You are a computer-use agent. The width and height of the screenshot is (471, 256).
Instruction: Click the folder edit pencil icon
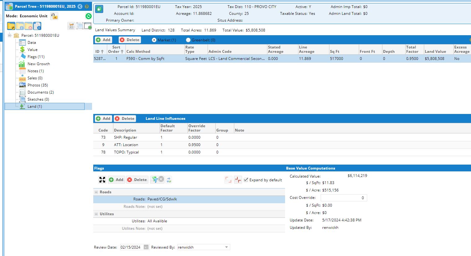(11, 26)
